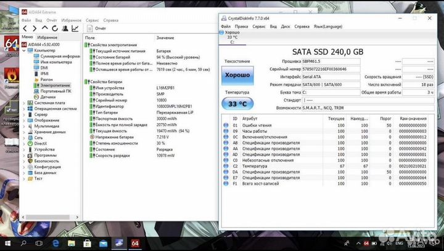Open the graph chart icon in AIDA64 toolbar
The width and height of the screenshot is (444, 251).
[75, 28]
